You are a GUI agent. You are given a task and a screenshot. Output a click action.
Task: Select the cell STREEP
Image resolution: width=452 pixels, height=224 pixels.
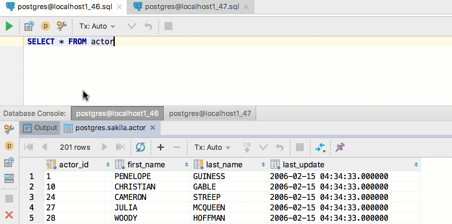(x=229, y=197)
